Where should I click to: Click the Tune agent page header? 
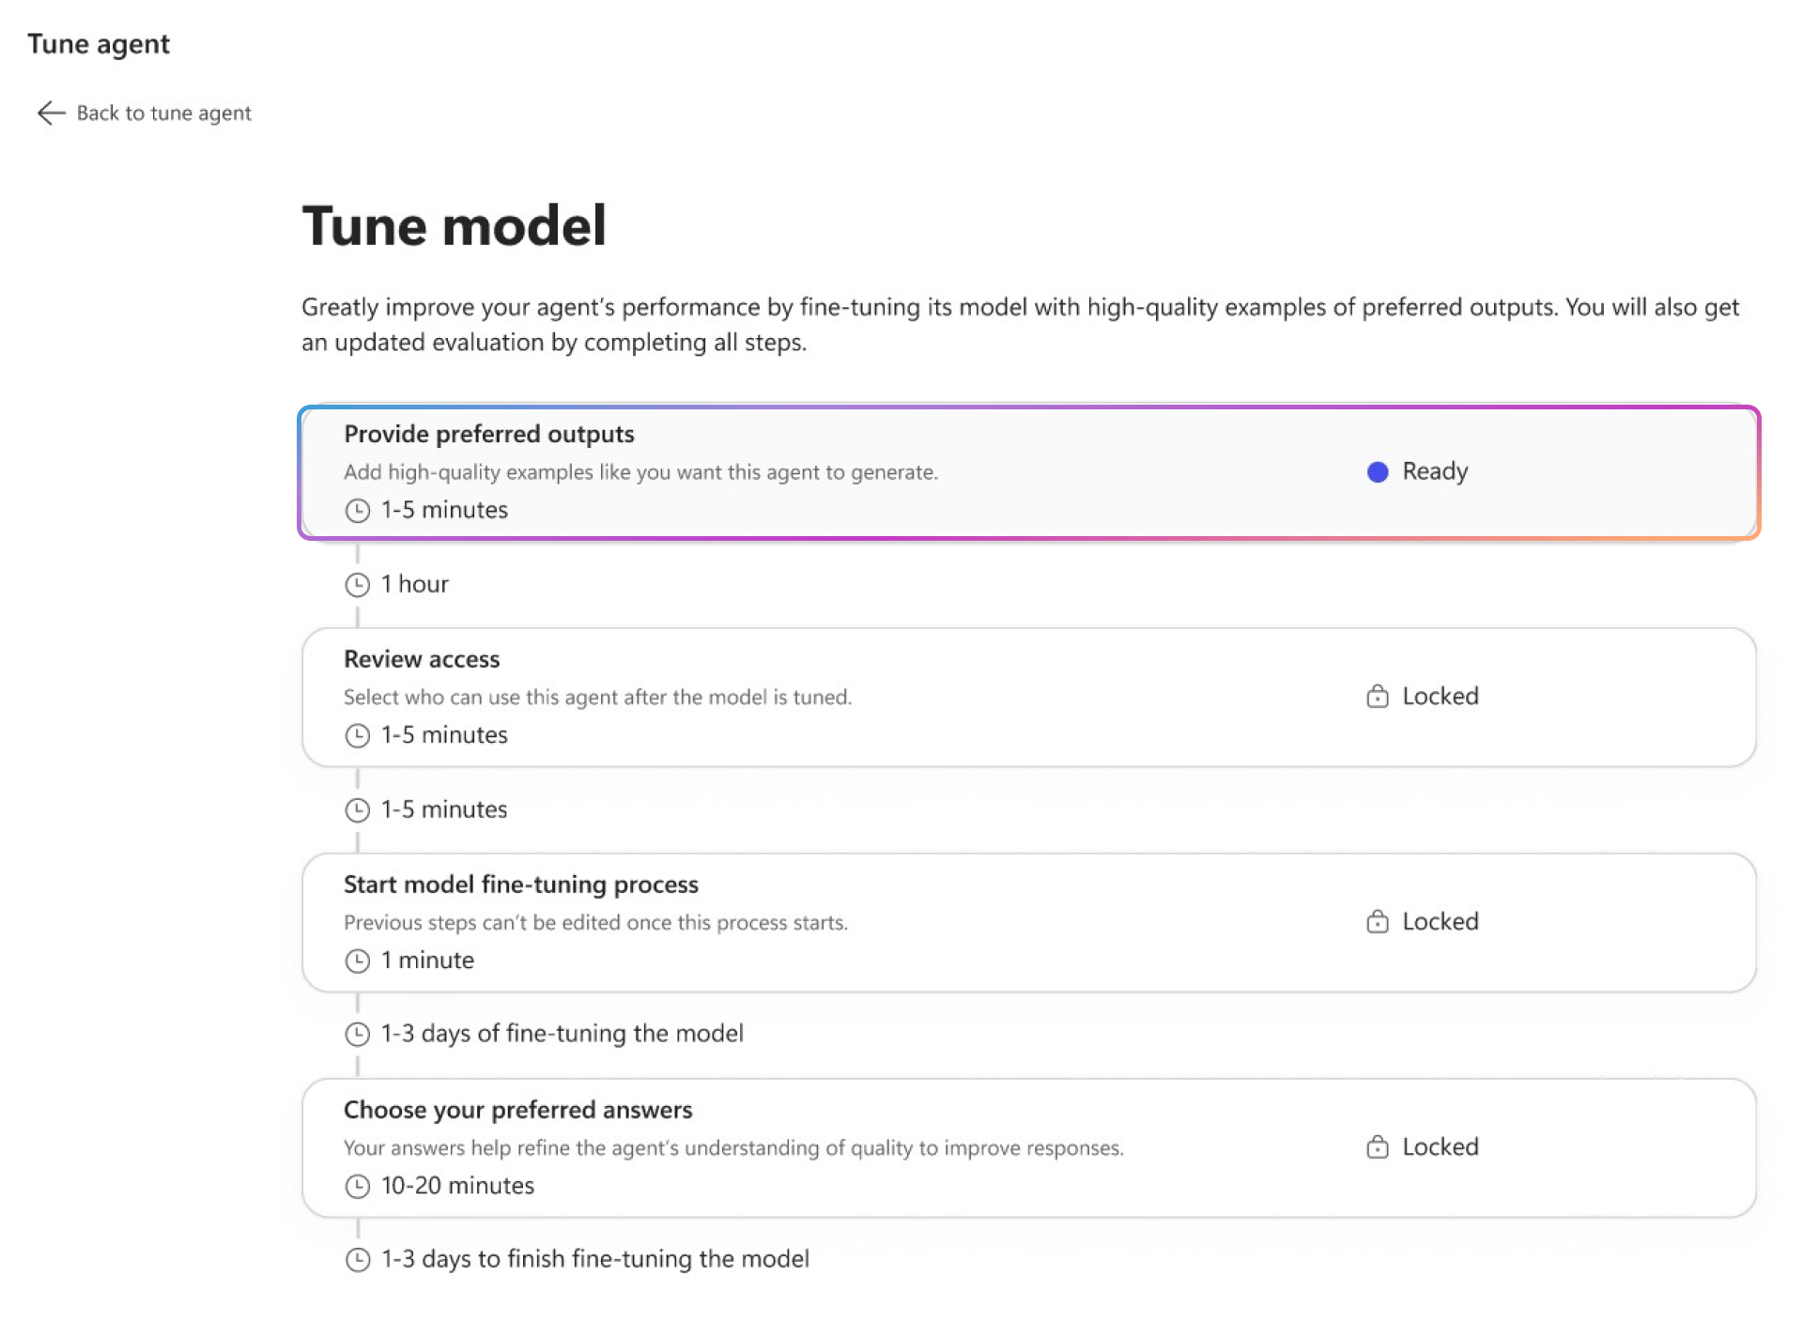(x=99, y=44)
